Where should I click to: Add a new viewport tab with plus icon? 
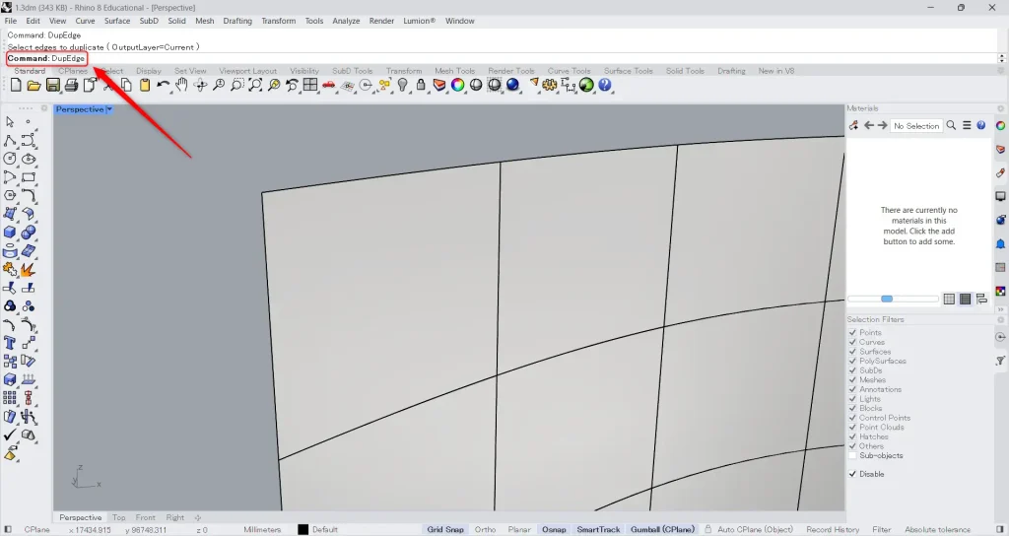[197, 517]
